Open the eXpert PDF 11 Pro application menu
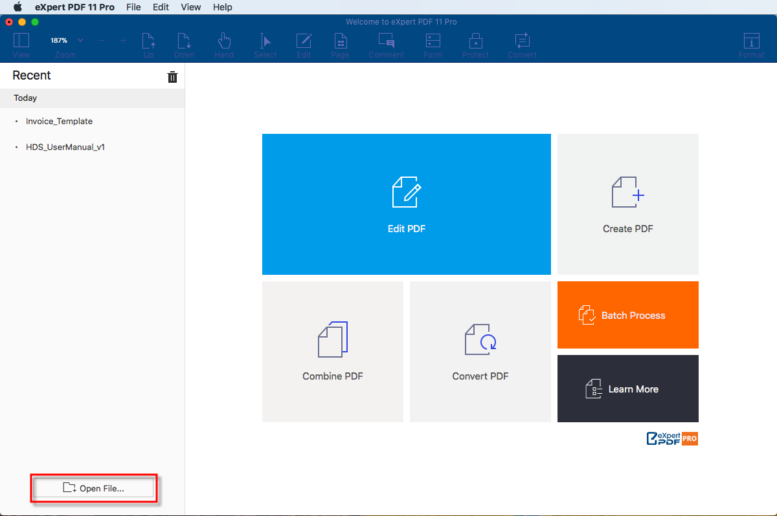Viewport: 777px width, 516px height. tap(74, 7)
